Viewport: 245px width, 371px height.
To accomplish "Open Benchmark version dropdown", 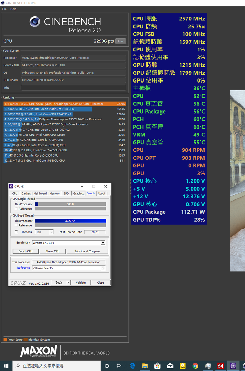I will [x=103, y=243].
